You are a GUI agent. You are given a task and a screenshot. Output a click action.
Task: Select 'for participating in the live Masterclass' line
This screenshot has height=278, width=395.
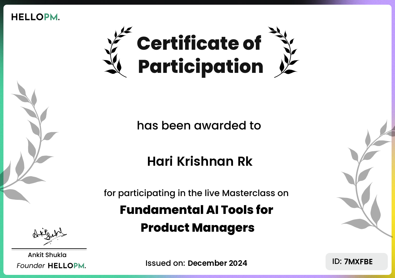click(196, 193)
